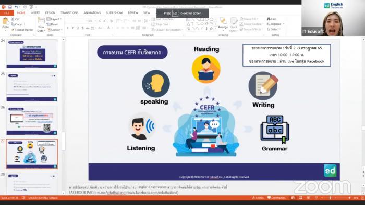Expand the Section dropdown

pos(55,30)
